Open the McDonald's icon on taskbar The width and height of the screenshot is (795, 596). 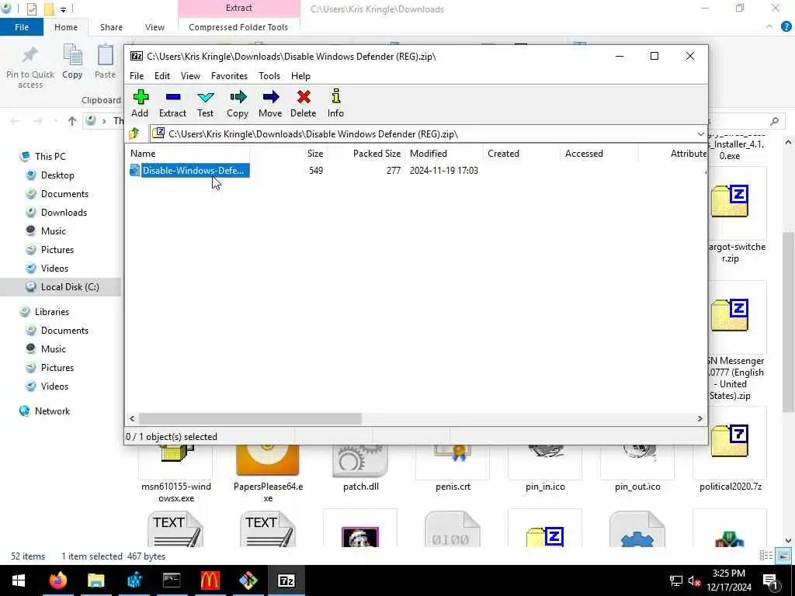[x=210, y=580]
